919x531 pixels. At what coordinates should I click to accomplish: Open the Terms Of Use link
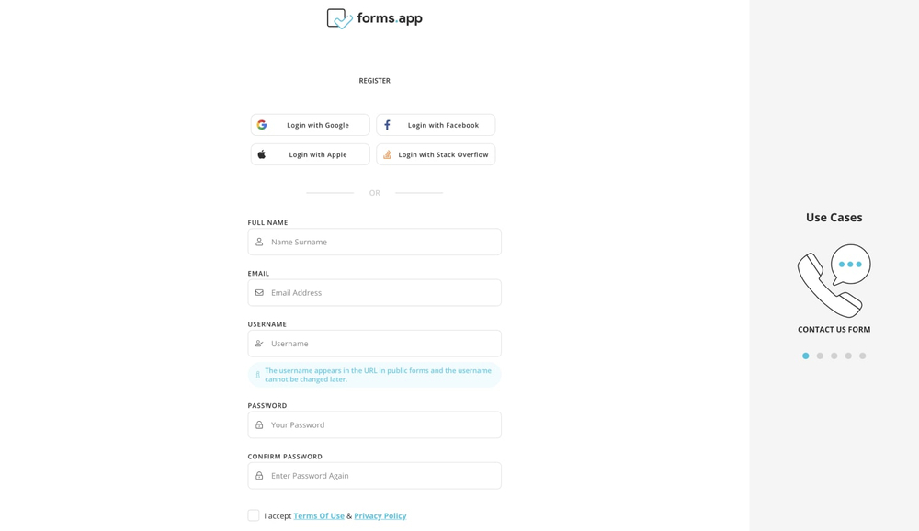pos(319,516)
